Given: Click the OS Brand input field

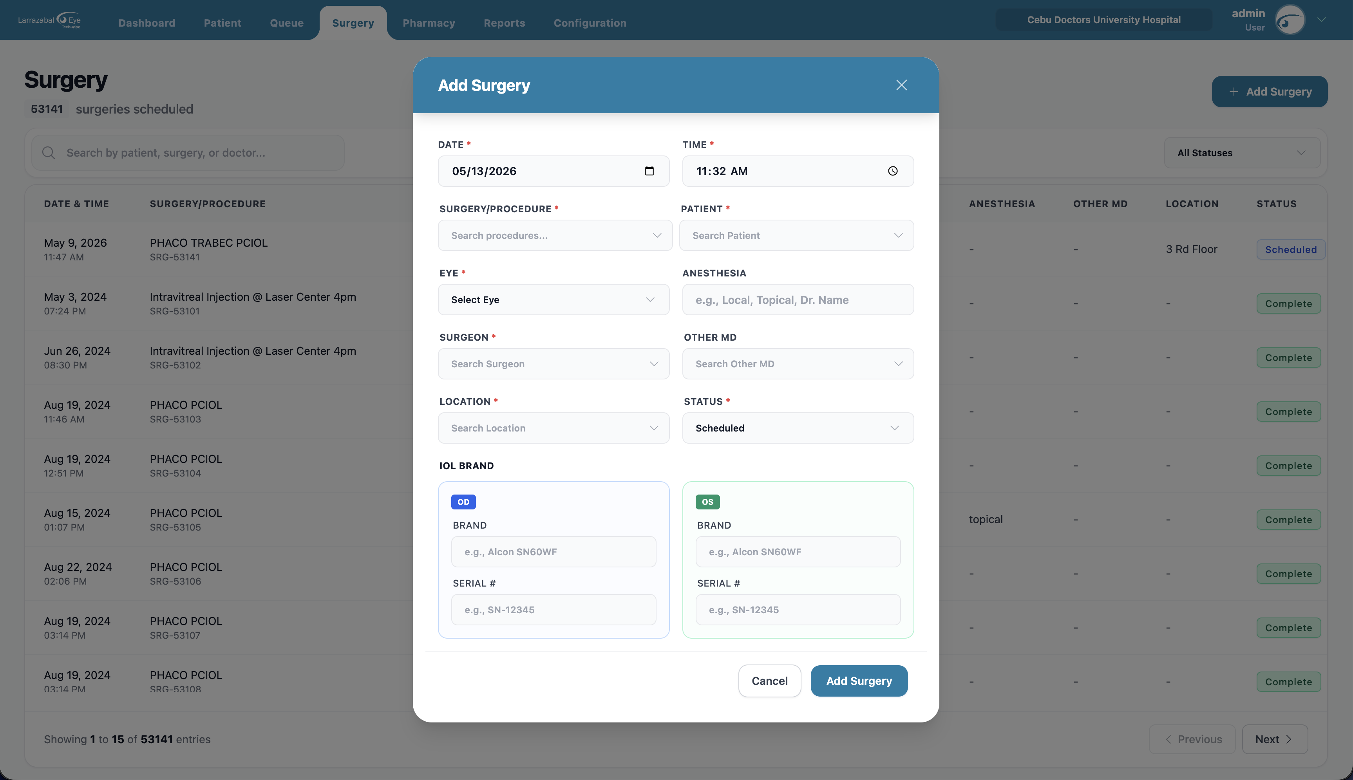Looking at the screenshot, I should (x=798, y=552).
